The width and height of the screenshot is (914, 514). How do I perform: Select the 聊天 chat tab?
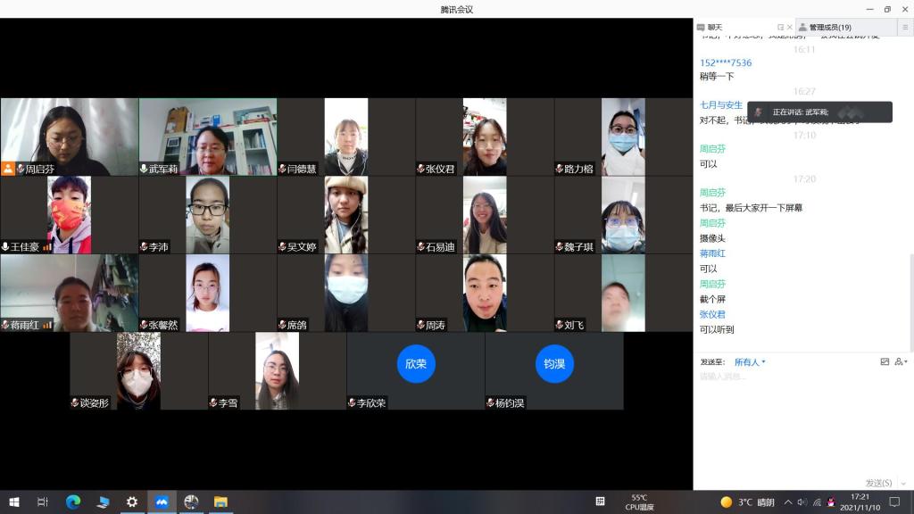714,28
